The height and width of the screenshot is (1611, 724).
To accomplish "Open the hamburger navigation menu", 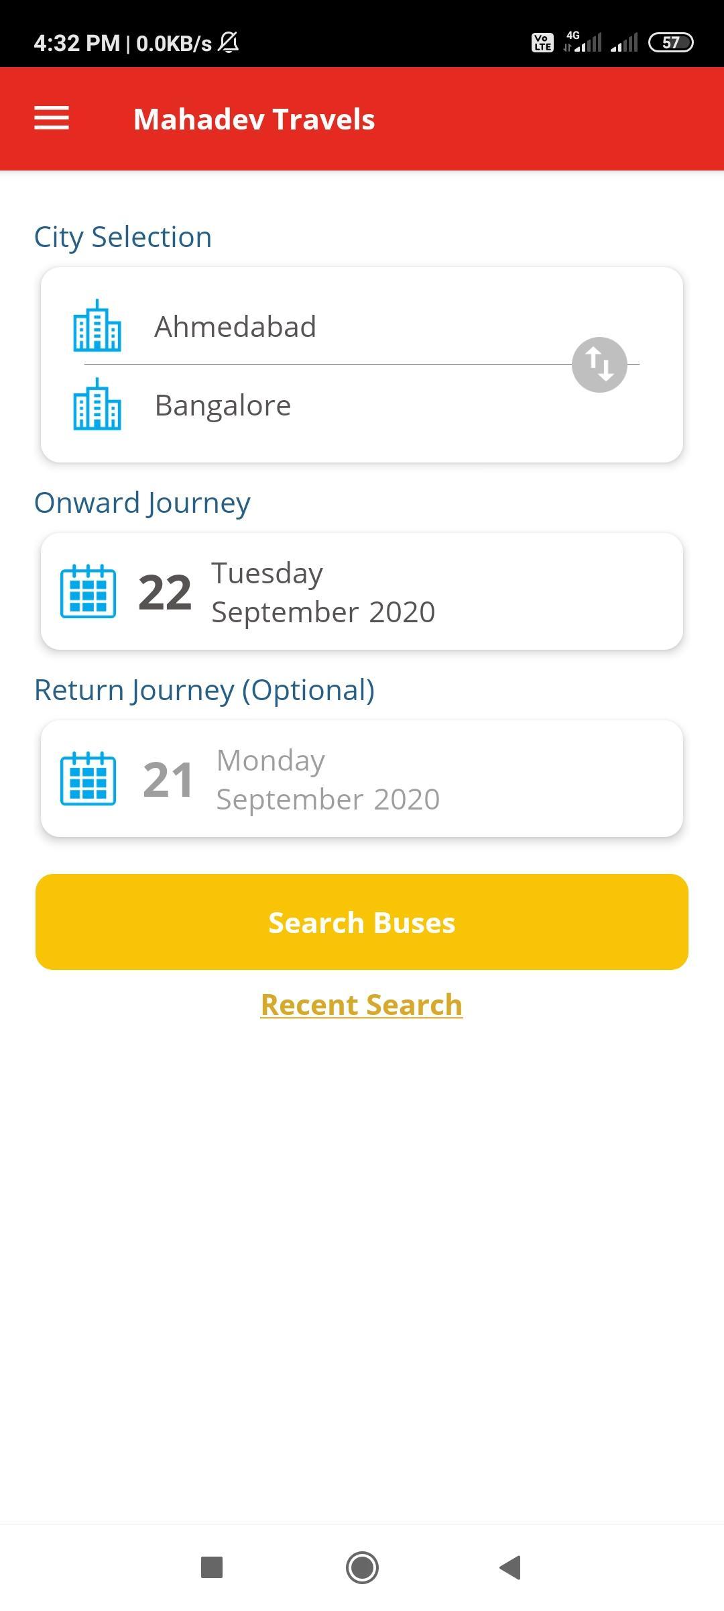I will [x=52, y=118].
